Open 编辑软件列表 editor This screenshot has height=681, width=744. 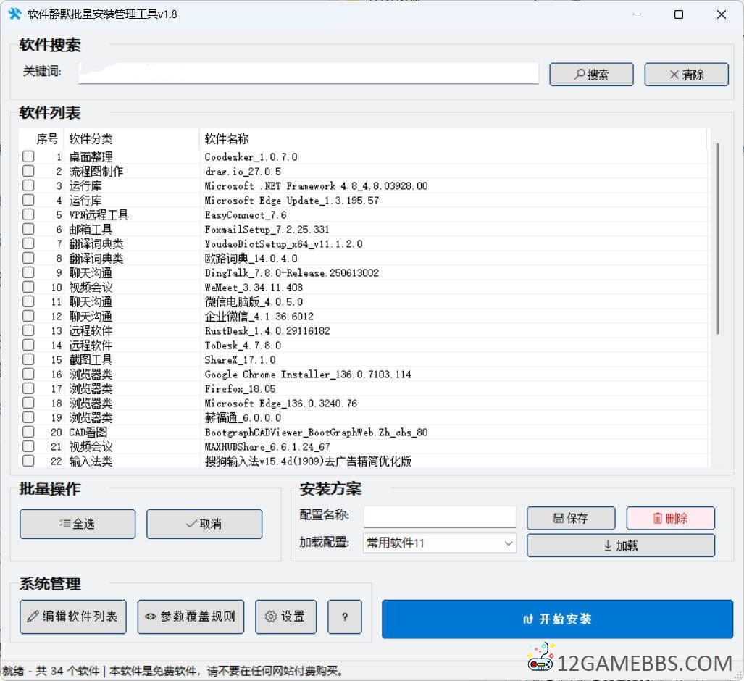[72, 617]
